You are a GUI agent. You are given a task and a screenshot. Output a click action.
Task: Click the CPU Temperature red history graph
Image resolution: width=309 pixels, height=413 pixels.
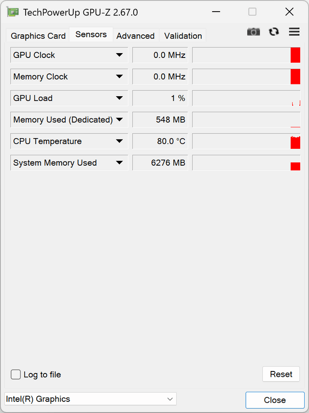[x=246, y=142]
